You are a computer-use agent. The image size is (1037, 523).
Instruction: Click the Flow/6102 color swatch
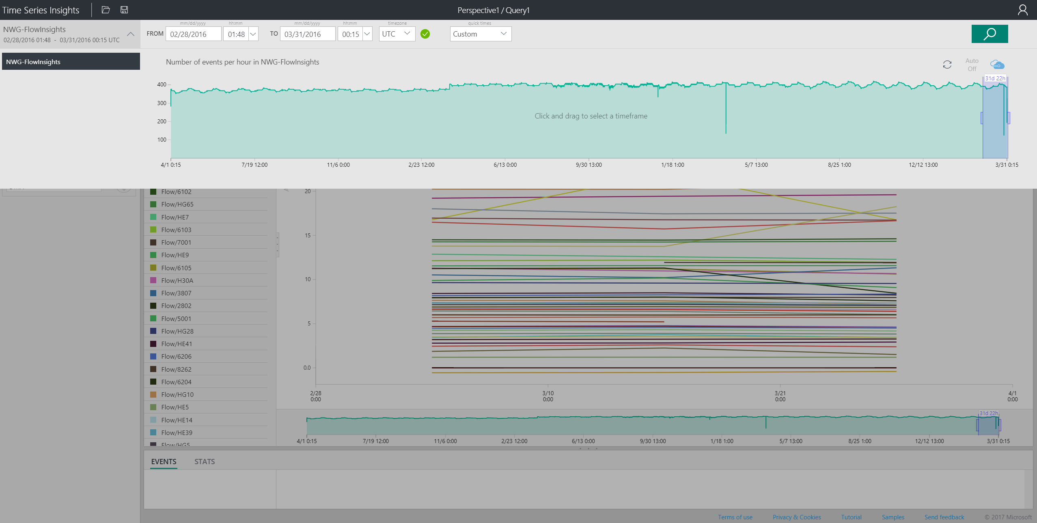pyautogui.click(x=153, y=192)
